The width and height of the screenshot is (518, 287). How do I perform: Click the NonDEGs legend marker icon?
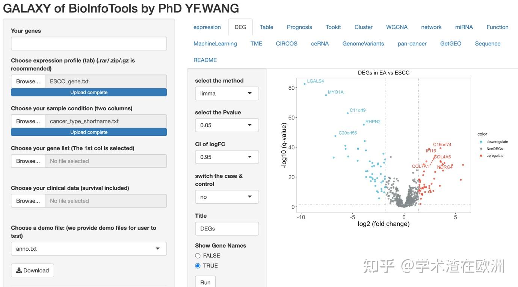(x=481, y=149)
